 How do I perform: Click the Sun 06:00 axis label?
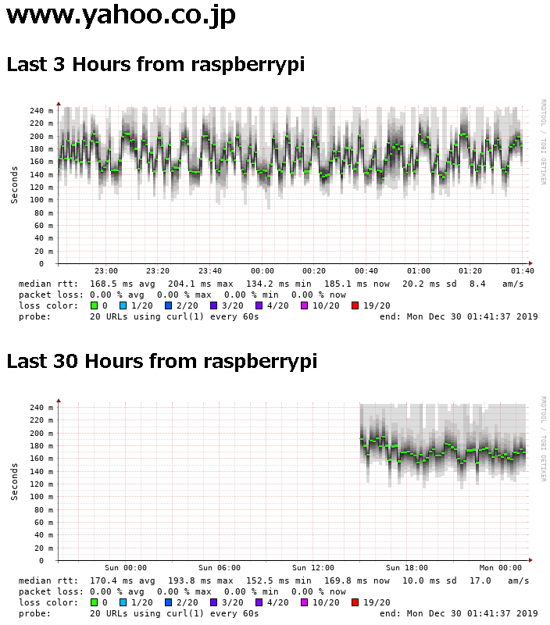[x=220, y=568]
